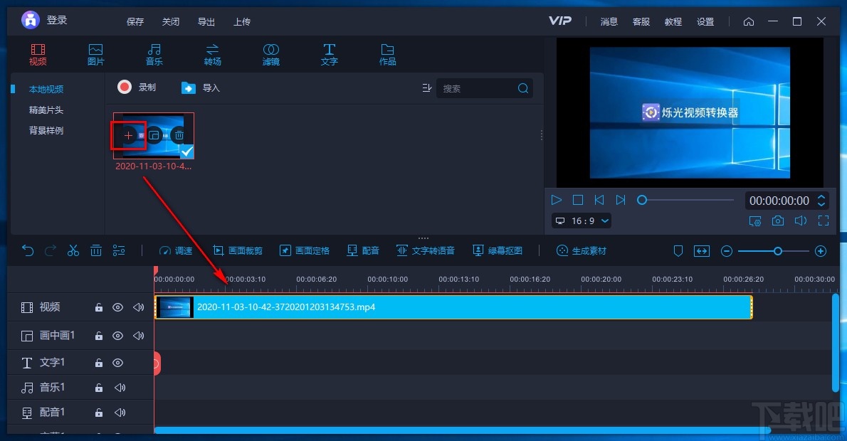Screen dimensions: 847x441
Task: Click 文字转语音 text-to-speech tool
Action: 426,250
